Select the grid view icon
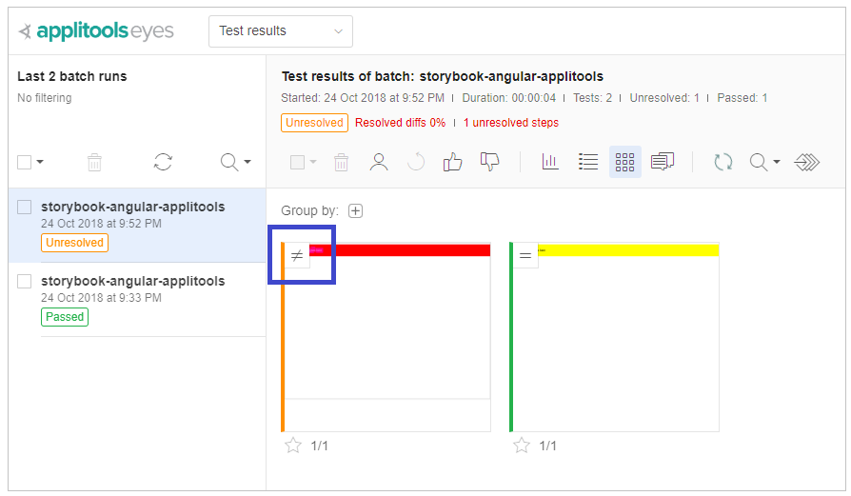 pyautogui.click(x=624, y=162)
